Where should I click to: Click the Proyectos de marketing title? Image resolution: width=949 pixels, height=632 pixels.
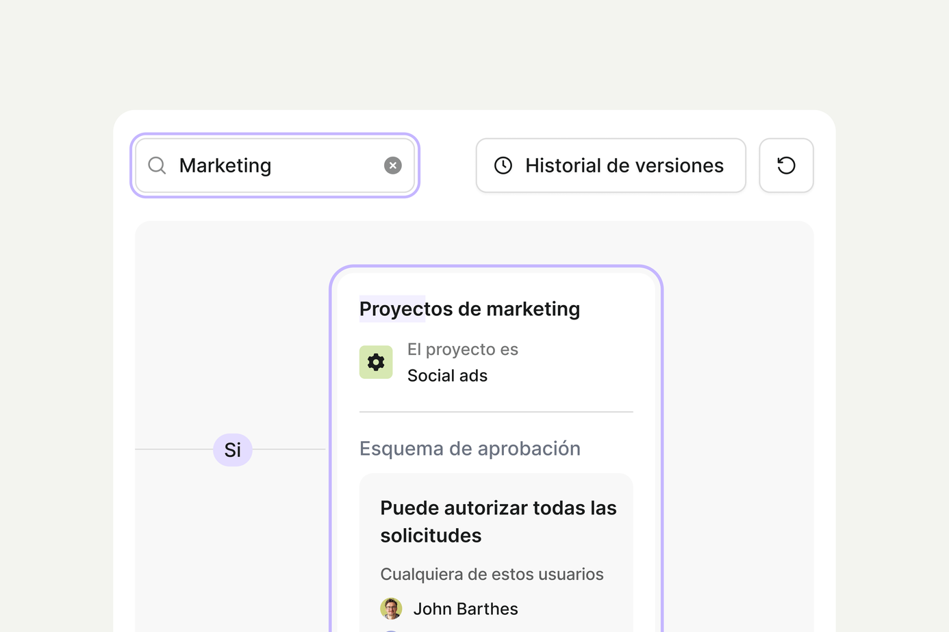pos(470,309)
